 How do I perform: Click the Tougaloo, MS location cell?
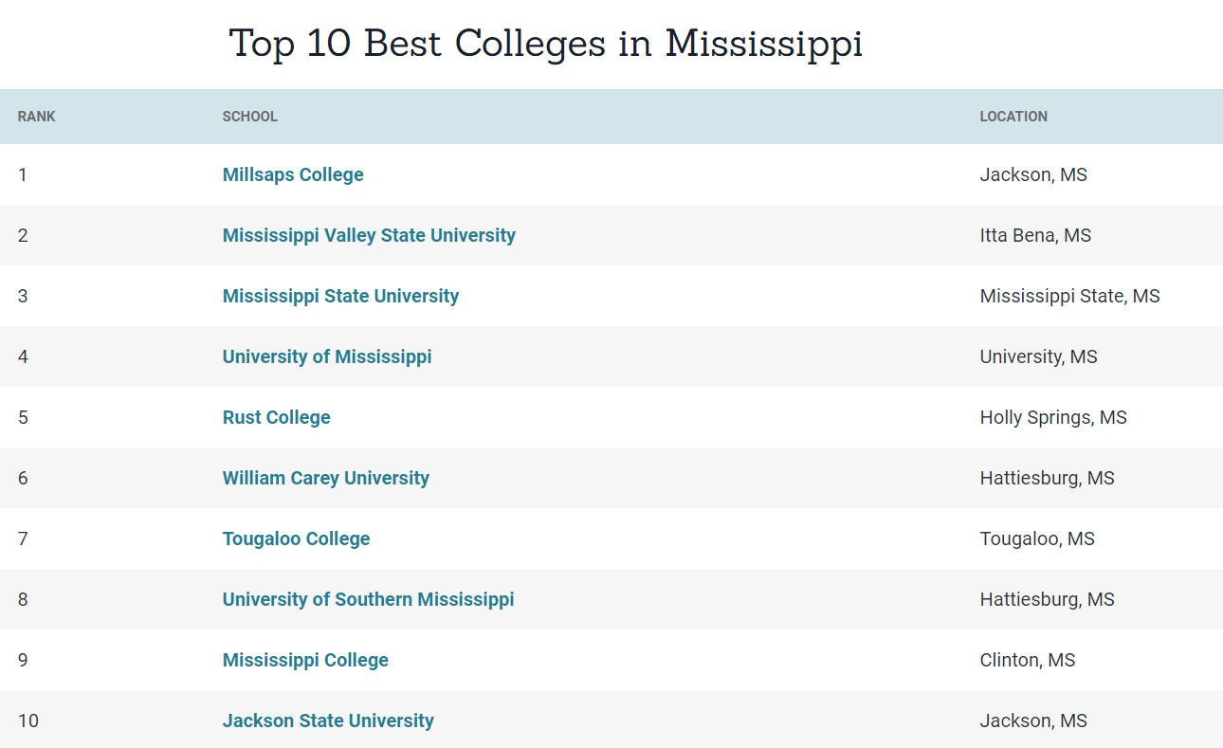1037,538
